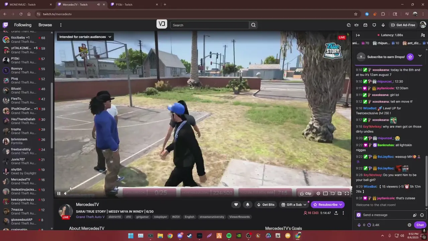Open the whispers speech bubble icon
Screen dimensions: 428x241
[374, 25]
